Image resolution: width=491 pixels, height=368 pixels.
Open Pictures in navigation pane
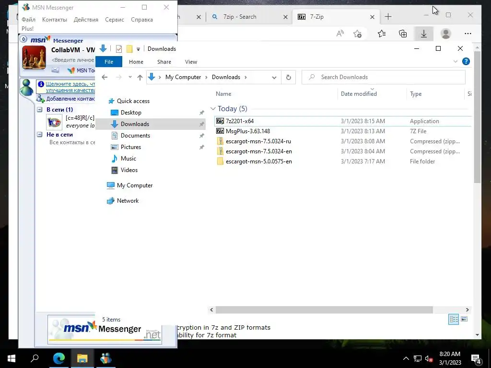coord(130,147)
